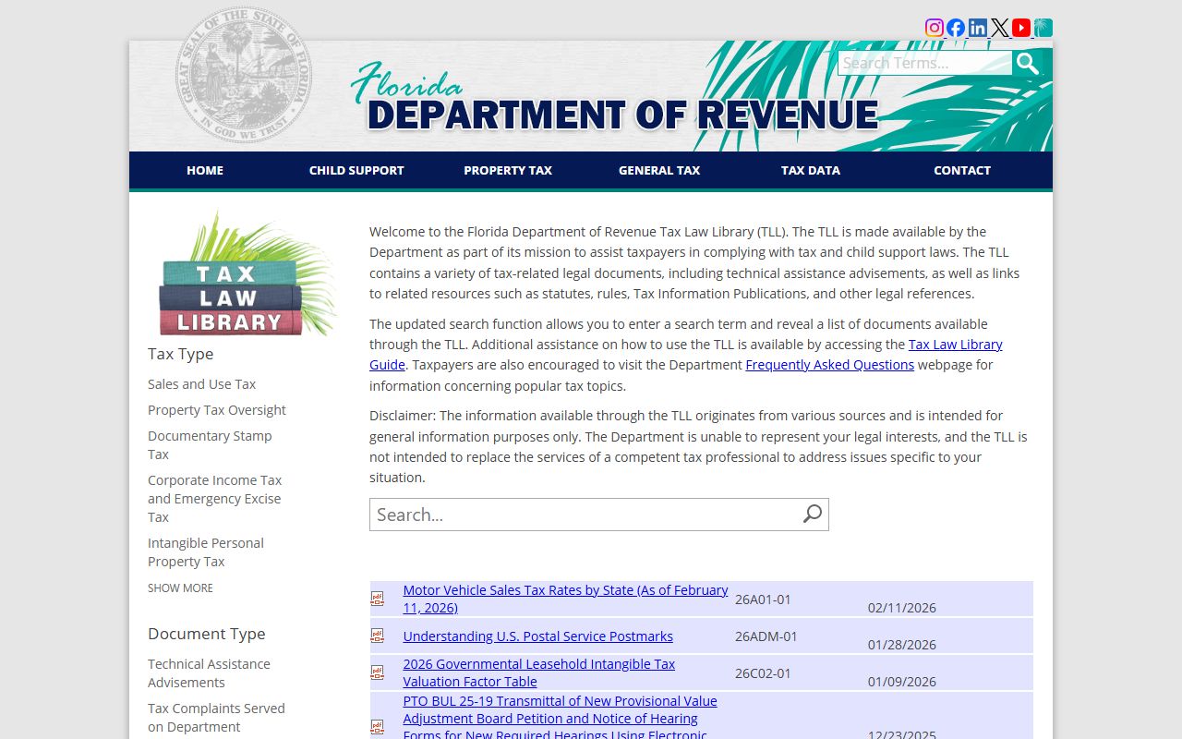Image resolution: width=1182 pixels, height=739 pixels.
Task: Filter by Intangible Personal Property Tax
Action: (206, 552)
